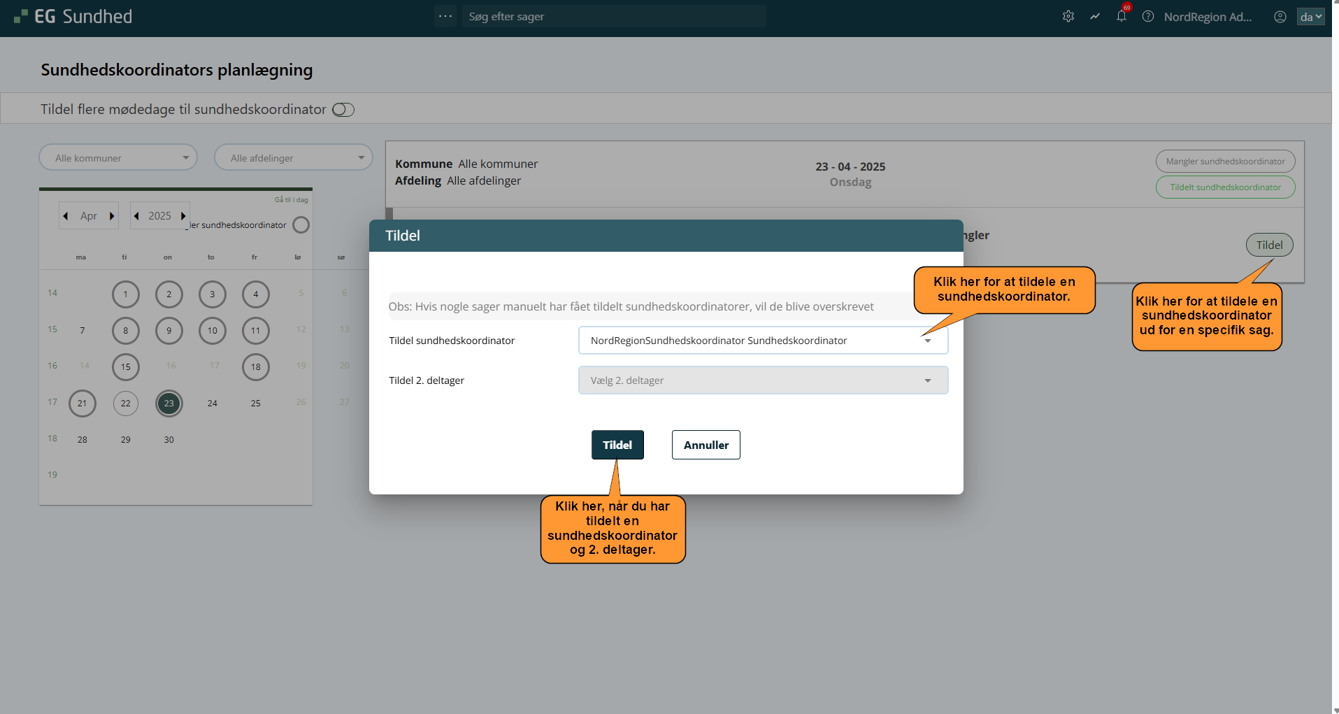Screen dimensions: 1339x714
Task: Open notifications bell
Action: (x=1121, y=16)
